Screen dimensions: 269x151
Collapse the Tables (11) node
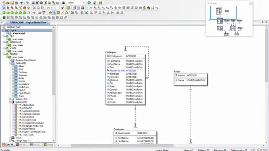[10, 63]
